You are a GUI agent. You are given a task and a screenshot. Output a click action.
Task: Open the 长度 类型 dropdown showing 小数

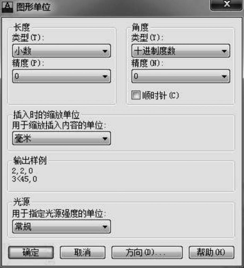click(61, 51)
